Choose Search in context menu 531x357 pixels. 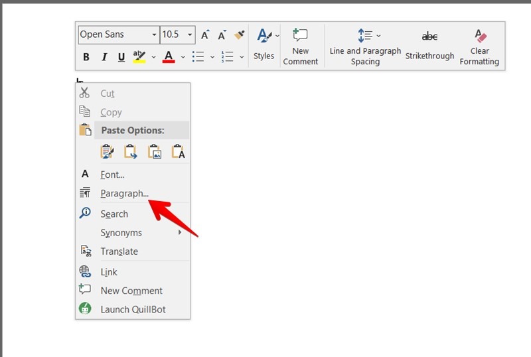point(132,214)
